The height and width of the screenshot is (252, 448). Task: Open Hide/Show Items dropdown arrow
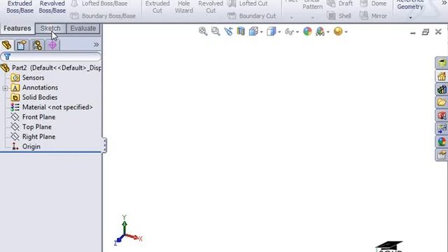[297, 32]
